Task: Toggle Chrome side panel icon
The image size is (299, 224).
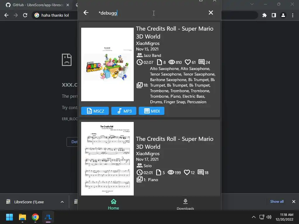Action: click(274, 15)
